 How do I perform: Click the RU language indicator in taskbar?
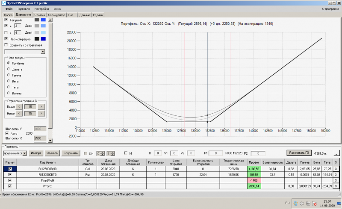pos(288,203)
